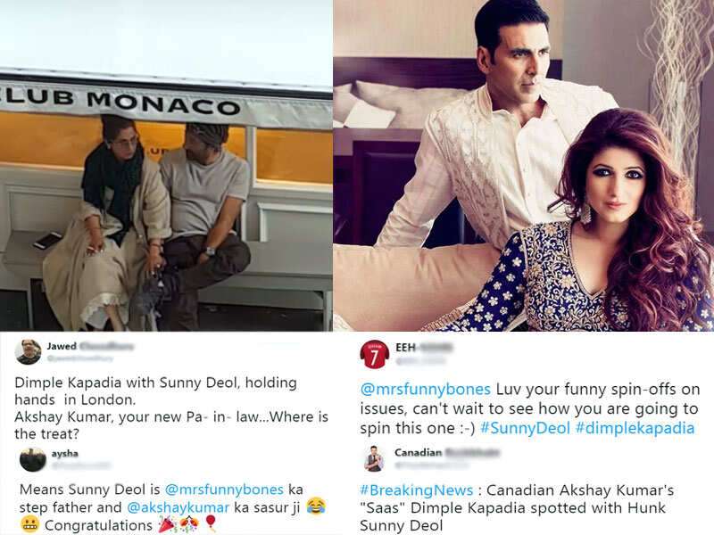Click @mrsfunnybones mention in aysha's tweet
Image resolution: width=714 pixels, height=535 pixels.
[x=224, y=490]
